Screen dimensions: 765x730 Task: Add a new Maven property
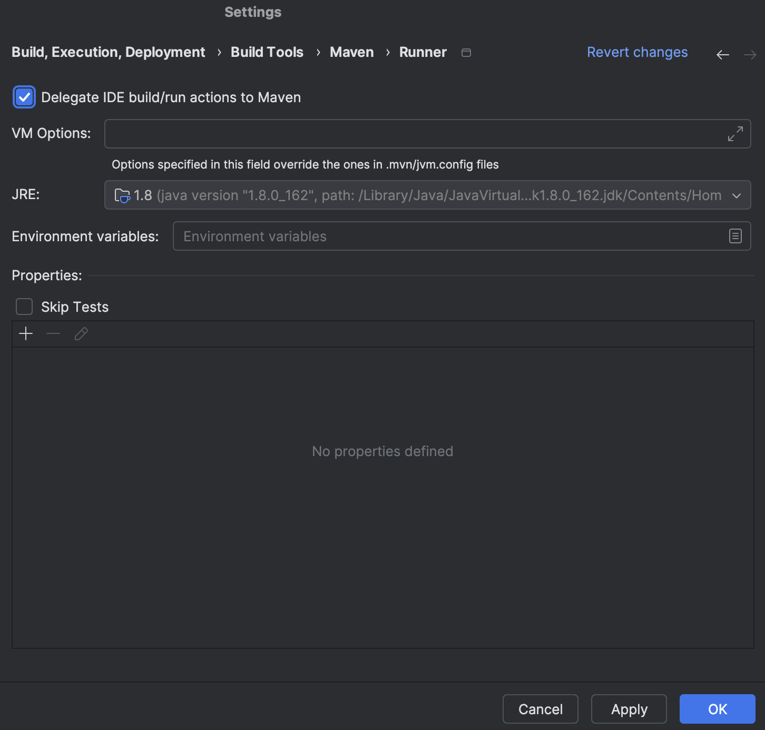tap(25, 333)
